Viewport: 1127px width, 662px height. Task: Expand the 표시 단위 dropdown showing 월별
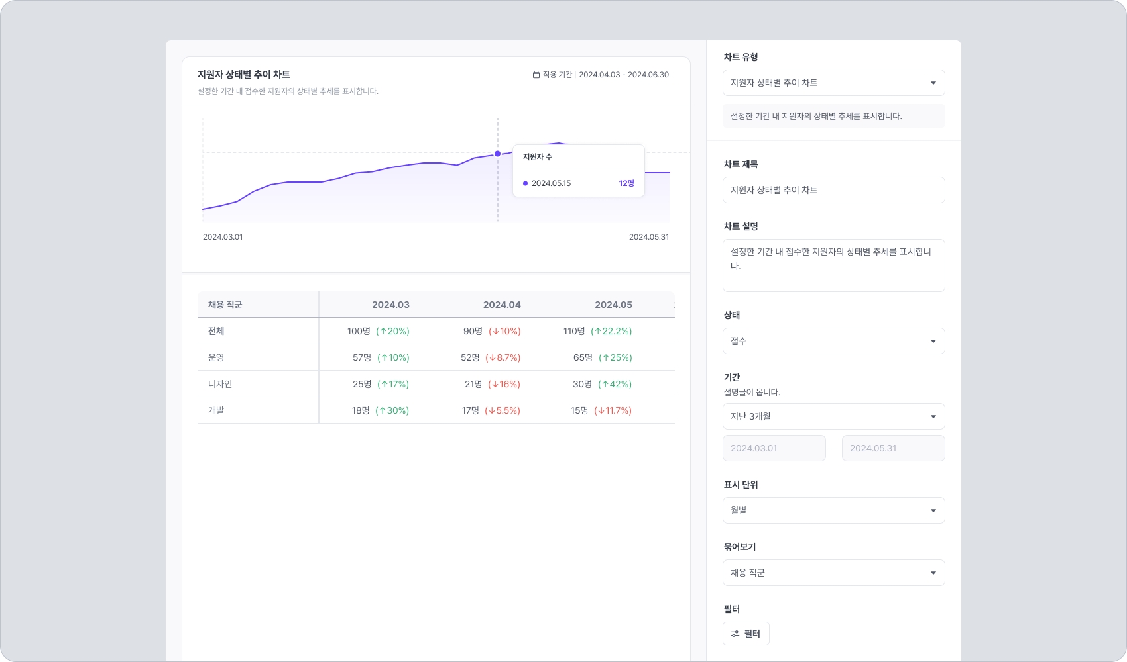coord(833,510)
